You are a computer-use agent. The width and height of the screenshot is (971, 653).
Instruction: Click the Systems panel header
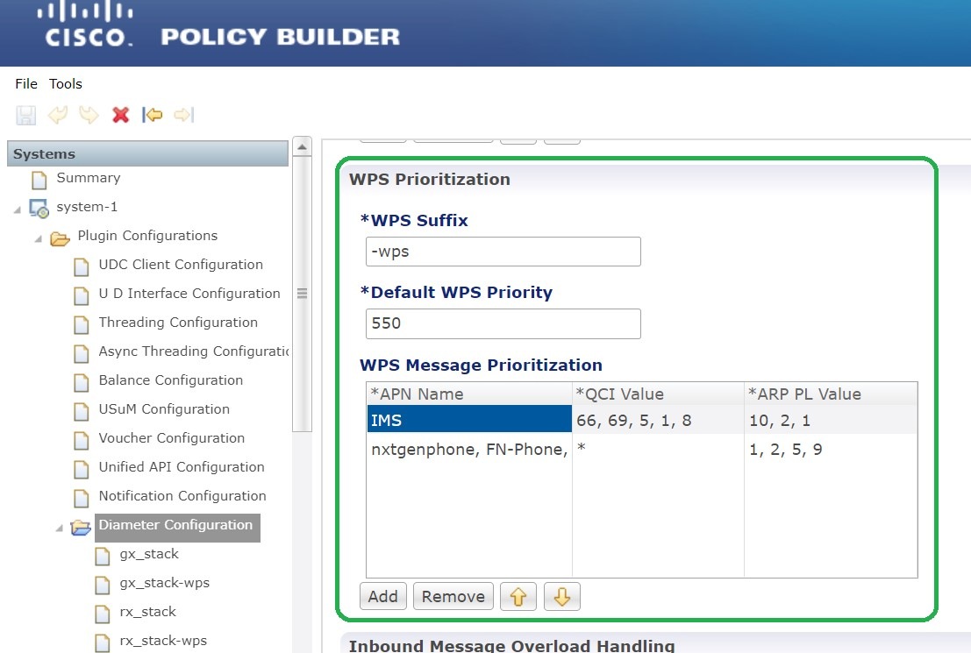(147, 153)
